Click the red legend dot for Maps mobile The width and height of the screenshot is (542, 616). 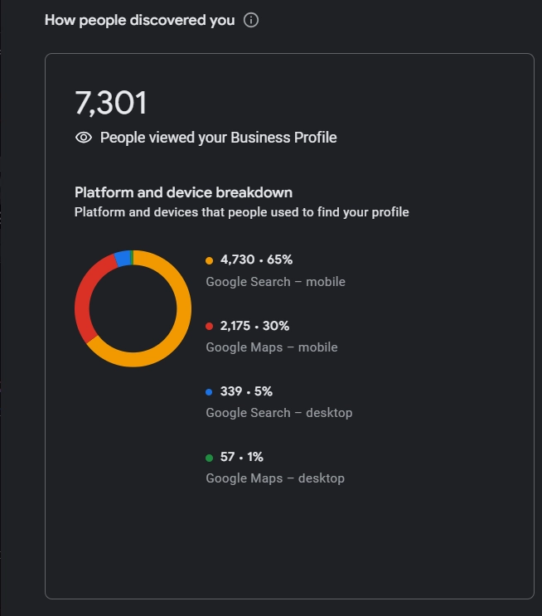(210, 327)
